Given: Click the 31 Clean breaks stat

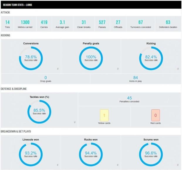Looking at the screenshot, I should point(84,24).
